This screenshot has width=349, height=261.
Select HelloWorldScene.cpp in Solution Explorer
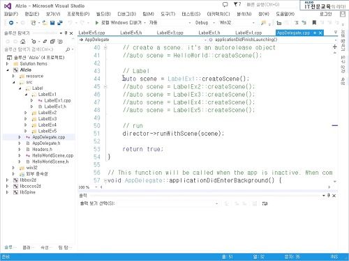52,155
